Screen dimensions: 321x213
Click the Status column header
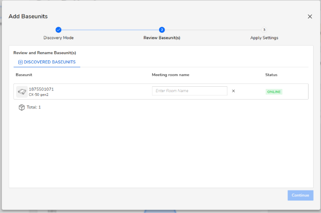(x=271, y=75)
